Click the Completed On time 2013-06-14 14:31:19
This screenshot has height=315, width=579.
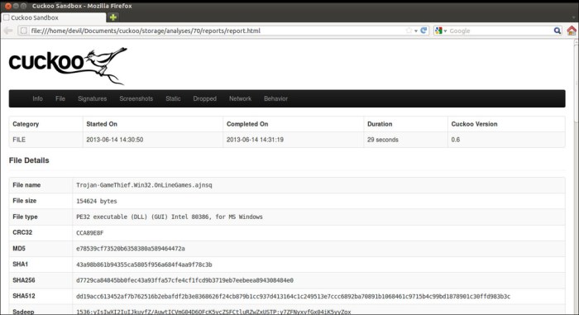(x=255, y=140)
